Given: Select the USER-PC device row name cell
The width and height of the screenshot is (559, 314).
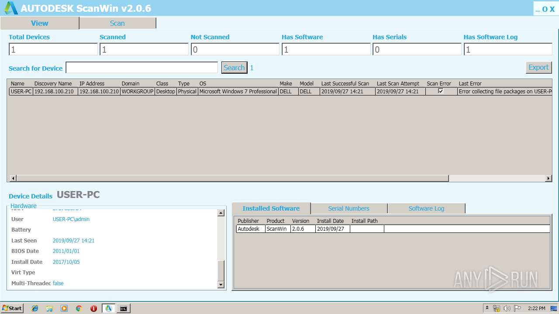Looking at the screenshot, I should (x=21, y=92).
